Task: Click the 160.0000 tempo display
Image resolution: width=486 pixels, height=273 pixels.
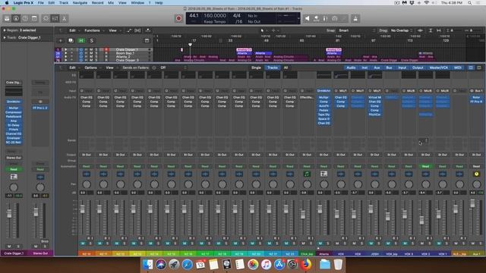Action: 215,15
